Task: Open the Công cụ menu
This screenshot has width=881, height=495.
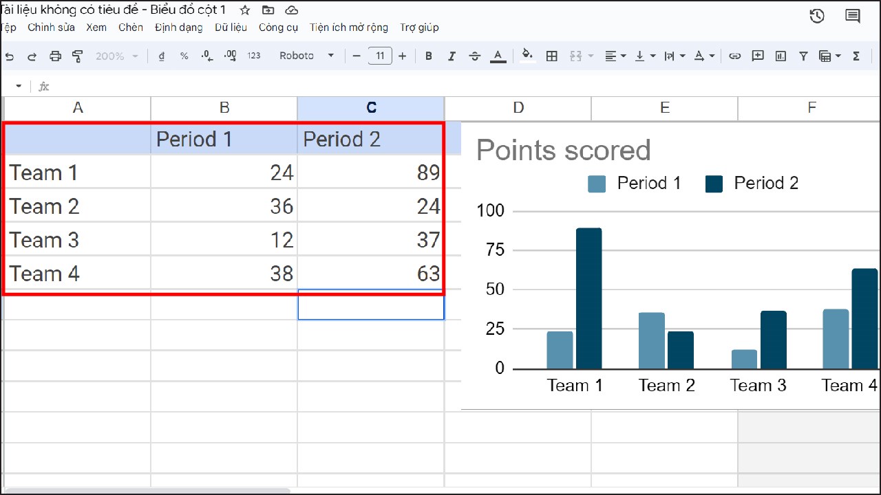Action: tap(279, 27)
